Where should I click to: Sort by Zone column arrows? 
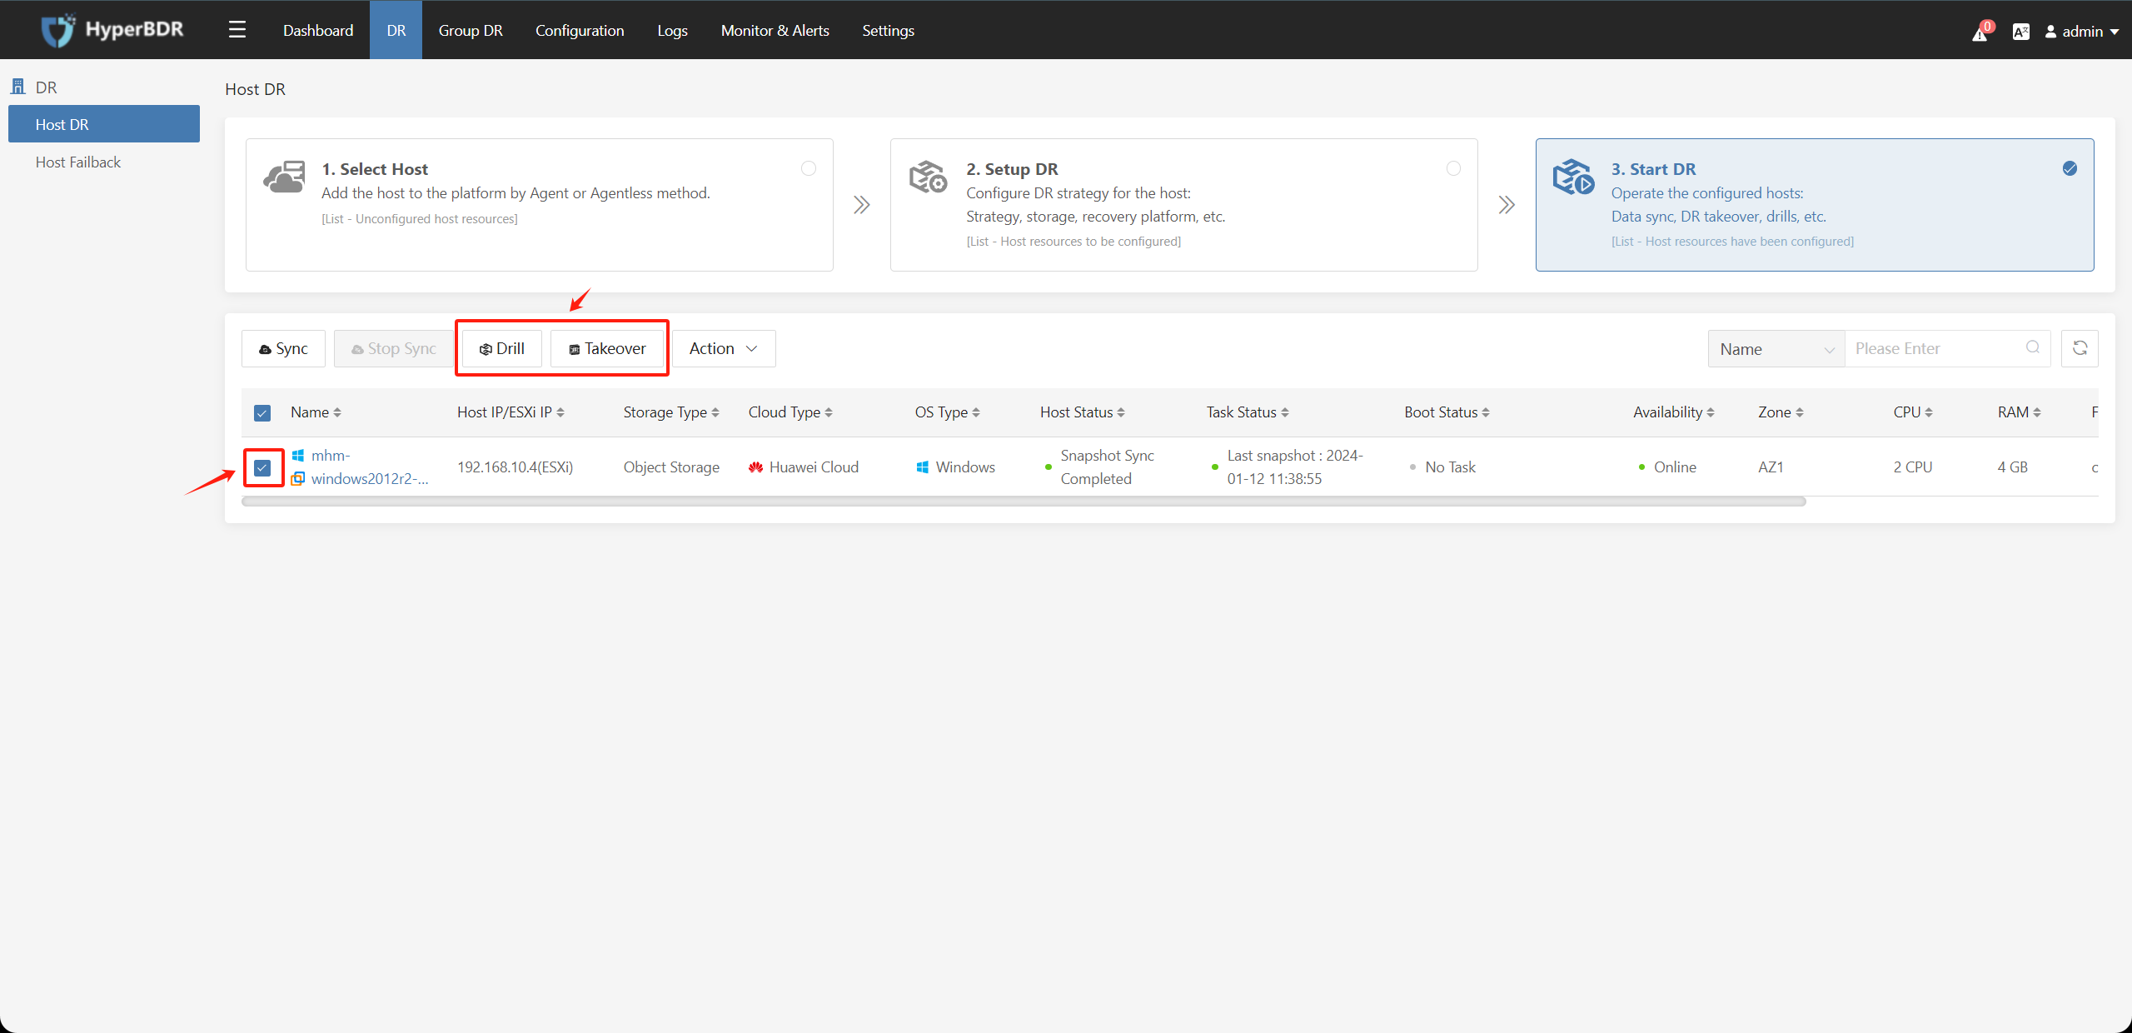tap(1800, 412)
